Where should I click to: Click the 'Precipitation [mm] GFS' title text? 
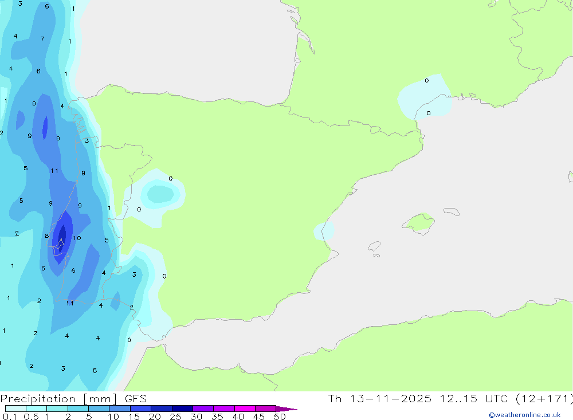[x=73, y=398]
